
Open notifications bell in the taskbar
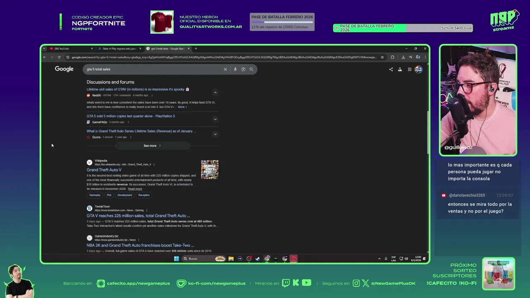point(424,259)
